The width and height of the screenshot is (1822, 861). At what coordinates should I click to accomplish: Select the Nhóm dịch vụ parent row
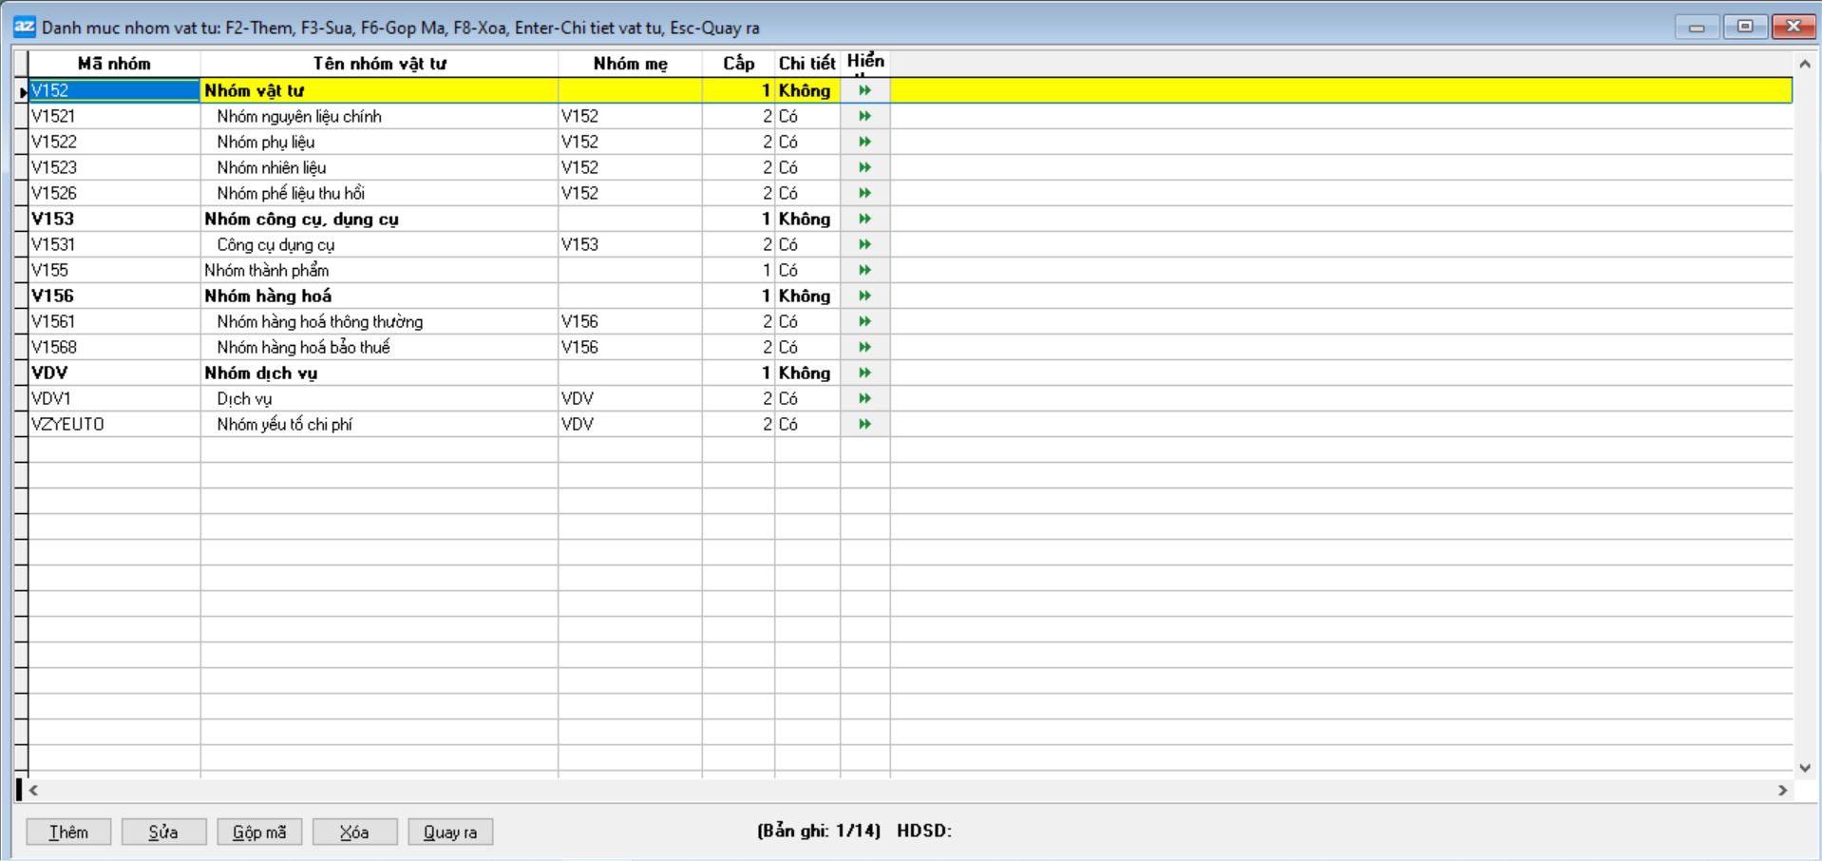pyautogui.click(x=261, y=373)
